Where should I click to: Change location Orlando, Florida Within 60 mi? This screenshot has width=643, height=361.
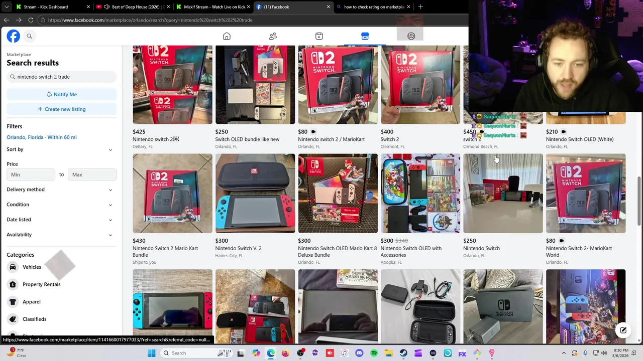pos(42,137)
